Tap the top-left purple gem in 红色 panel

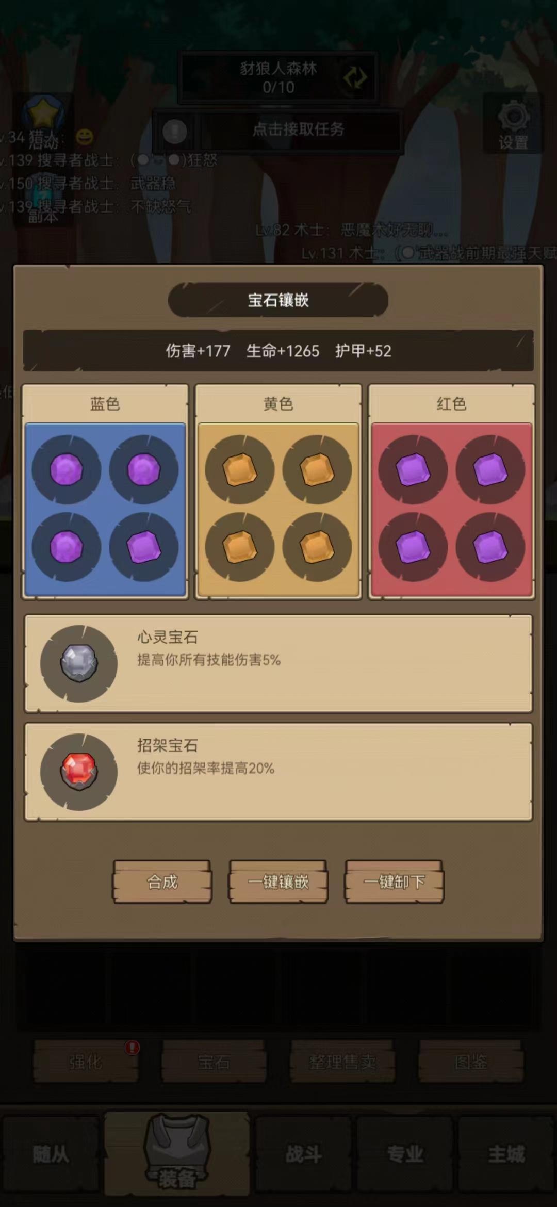coord(413,469)
